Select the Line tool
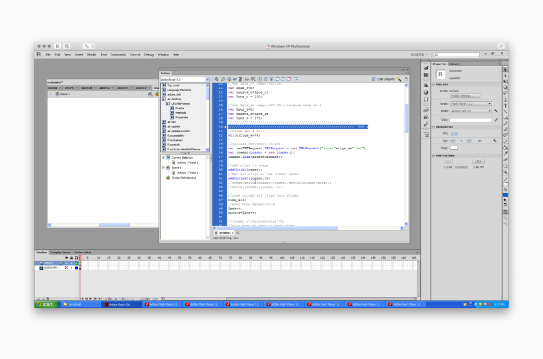The height and width of the screenshot is (359, 543). [505, 111]
